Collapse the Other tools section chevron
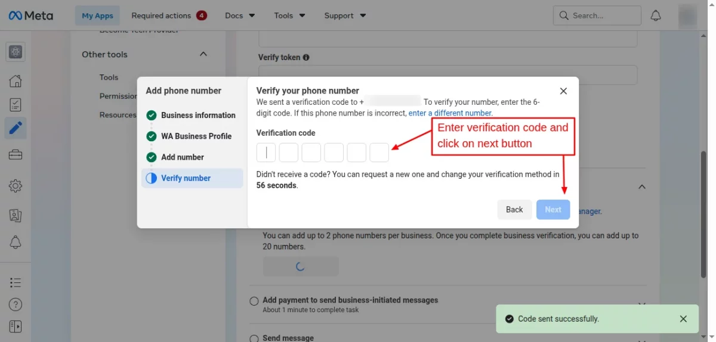 (203, 54)
